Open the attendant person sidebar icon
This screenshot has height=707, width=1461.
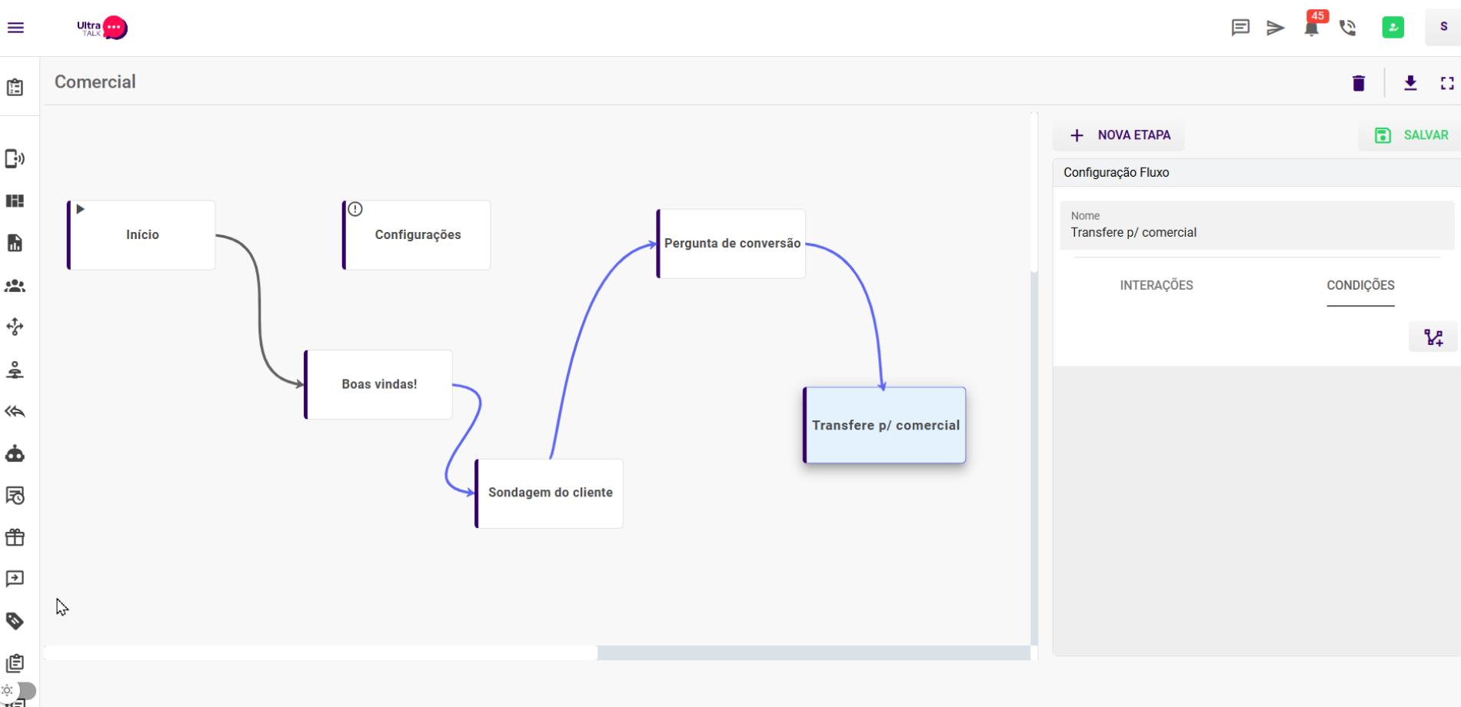15,370
